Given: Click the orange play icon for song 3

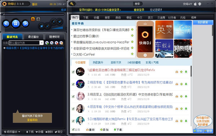Looking at the screenshot, I should (177, 96).
